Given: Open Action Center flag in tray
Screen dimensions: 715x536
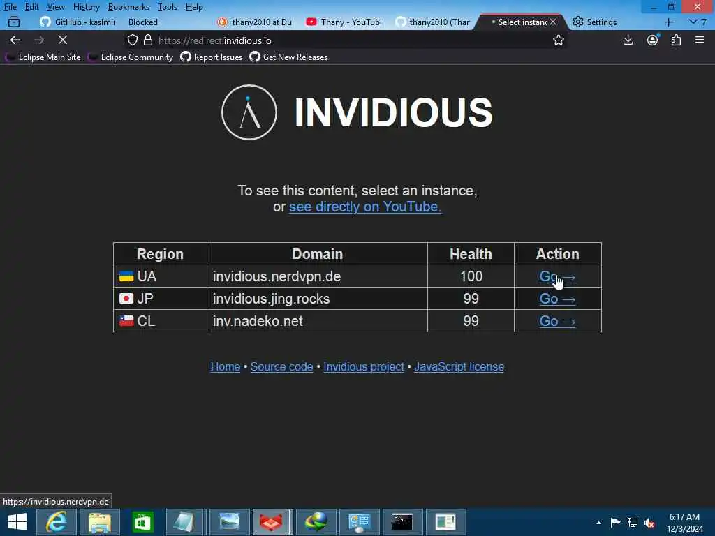Looking at the screenshot, I should (616, 522).
